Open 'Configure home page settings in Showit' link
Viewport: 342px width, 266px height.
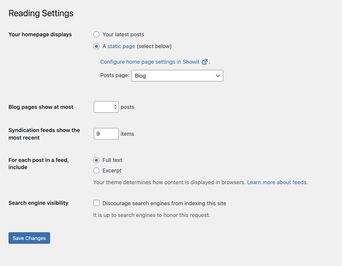click(x=150, y=62)
